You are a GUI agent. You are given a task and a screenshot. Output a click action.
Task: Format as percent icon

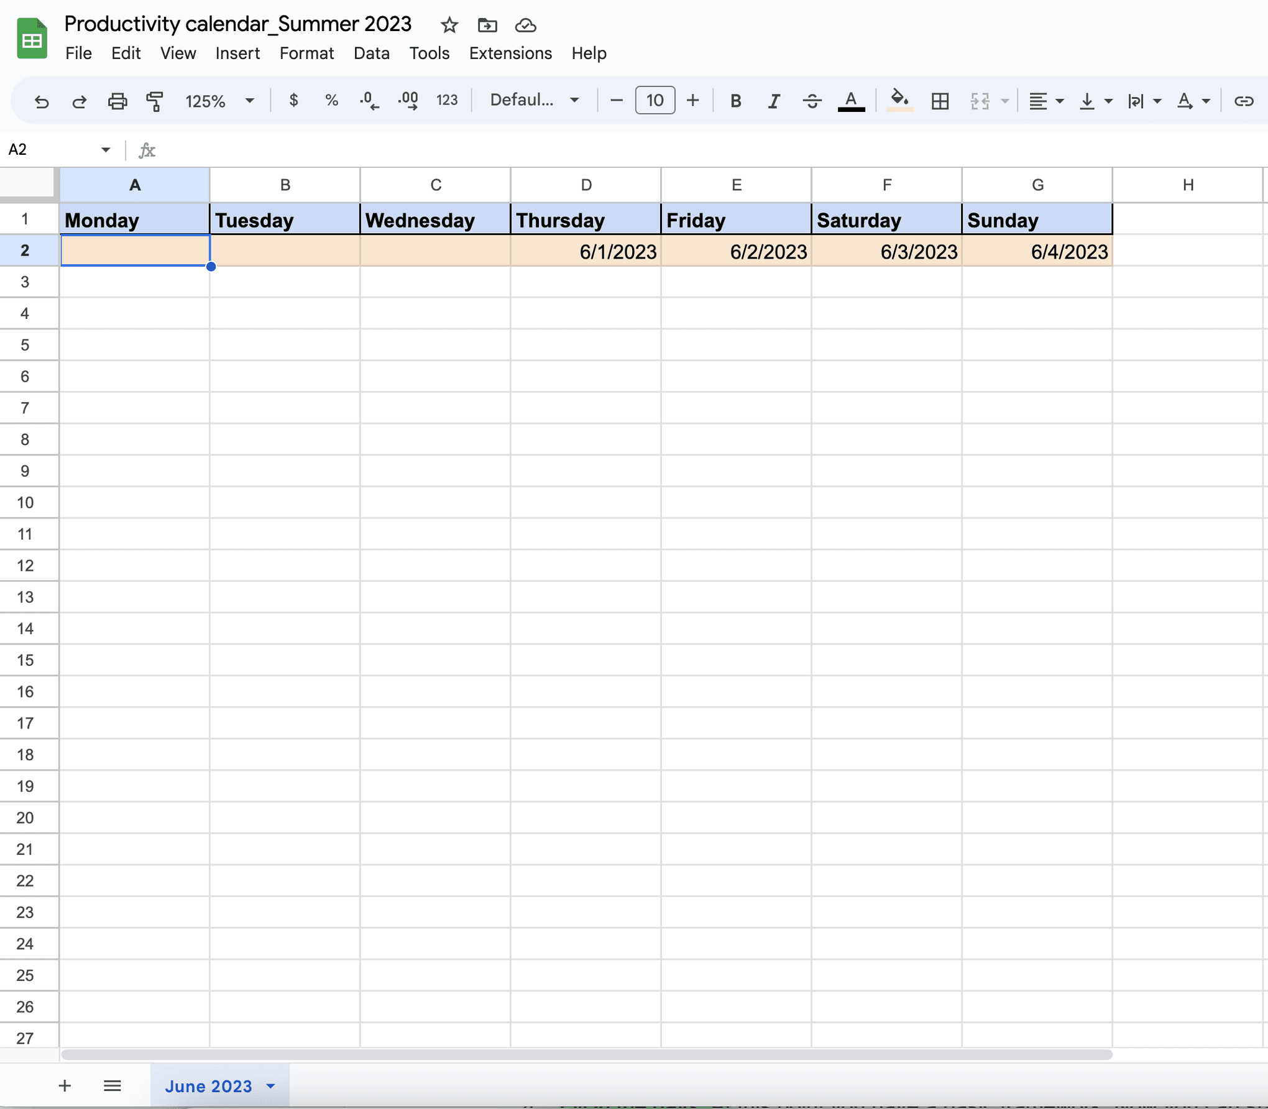331,100
